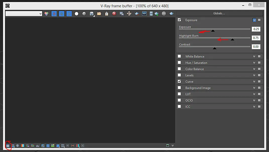View pixel information with the i icon
Viewport: 269px width, 152px height.
(18, 146)
